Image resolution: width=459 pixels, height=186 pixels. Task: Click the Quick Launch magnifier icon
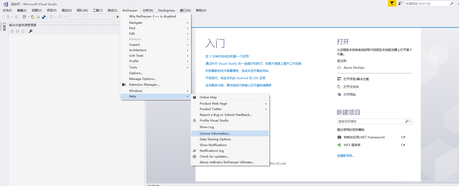(x=452, y=3)
